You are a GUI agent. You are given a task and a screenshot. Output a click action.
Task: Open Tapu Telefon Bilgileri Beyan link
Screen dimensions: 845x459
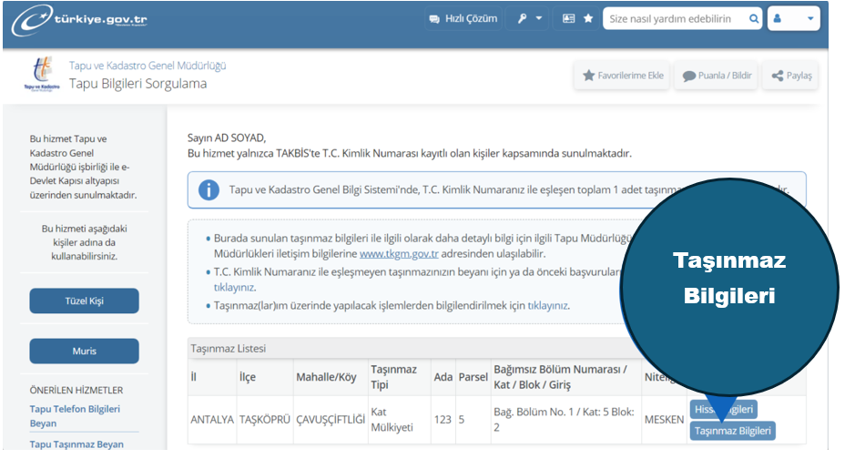point(75,416)
